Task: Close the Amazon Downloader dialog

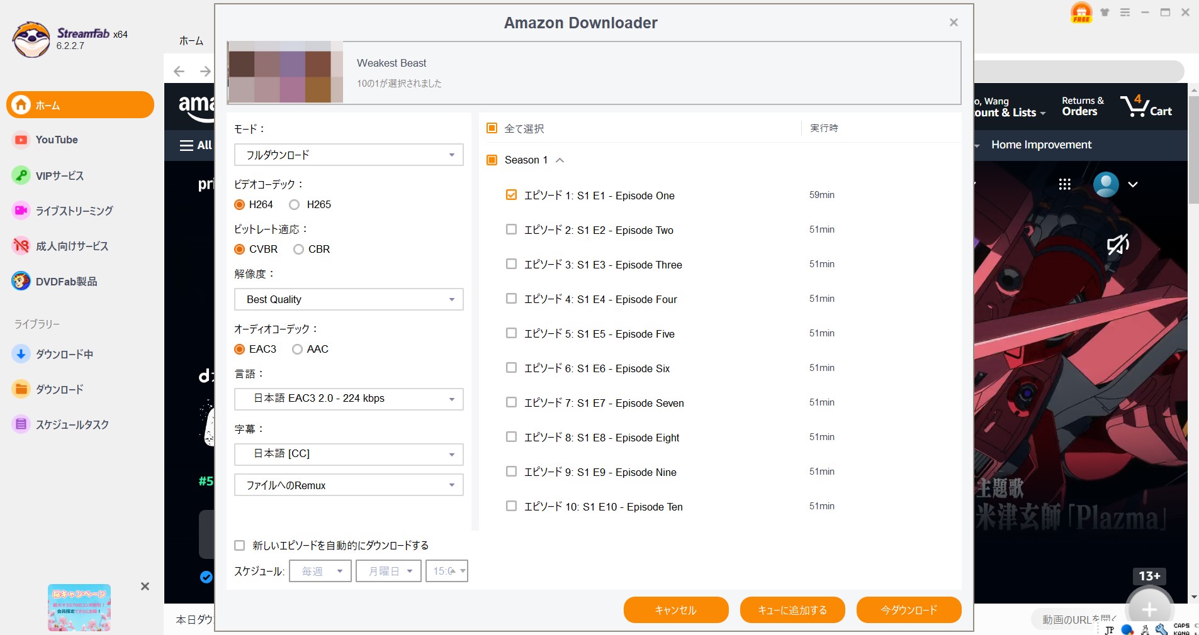Action: 954,23
